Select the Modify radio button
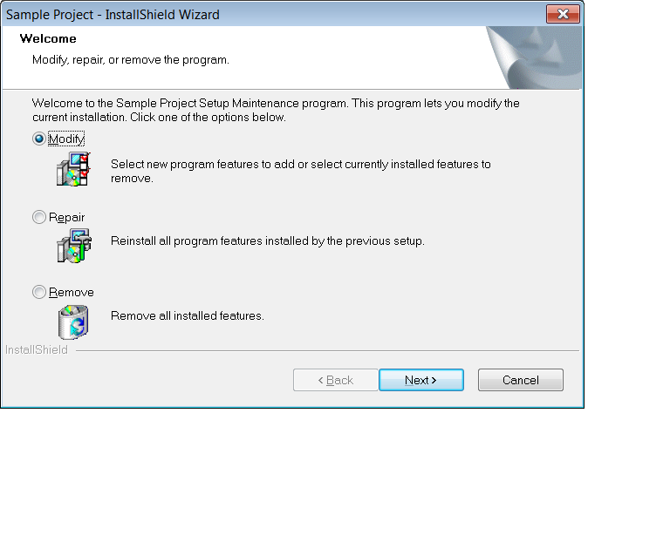The image size is (670, 535). [39, 139]
